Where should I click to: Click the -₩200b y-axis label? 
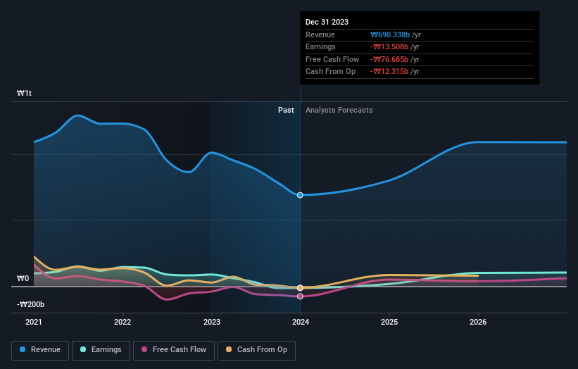(x=30, y=304)
